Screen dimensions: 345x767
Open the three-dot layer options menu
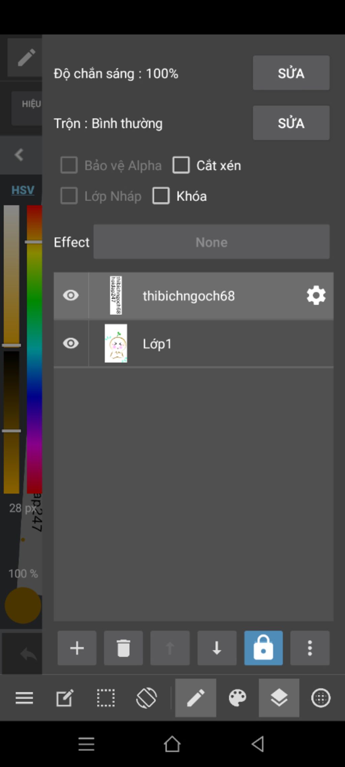[x=310, y=648]
